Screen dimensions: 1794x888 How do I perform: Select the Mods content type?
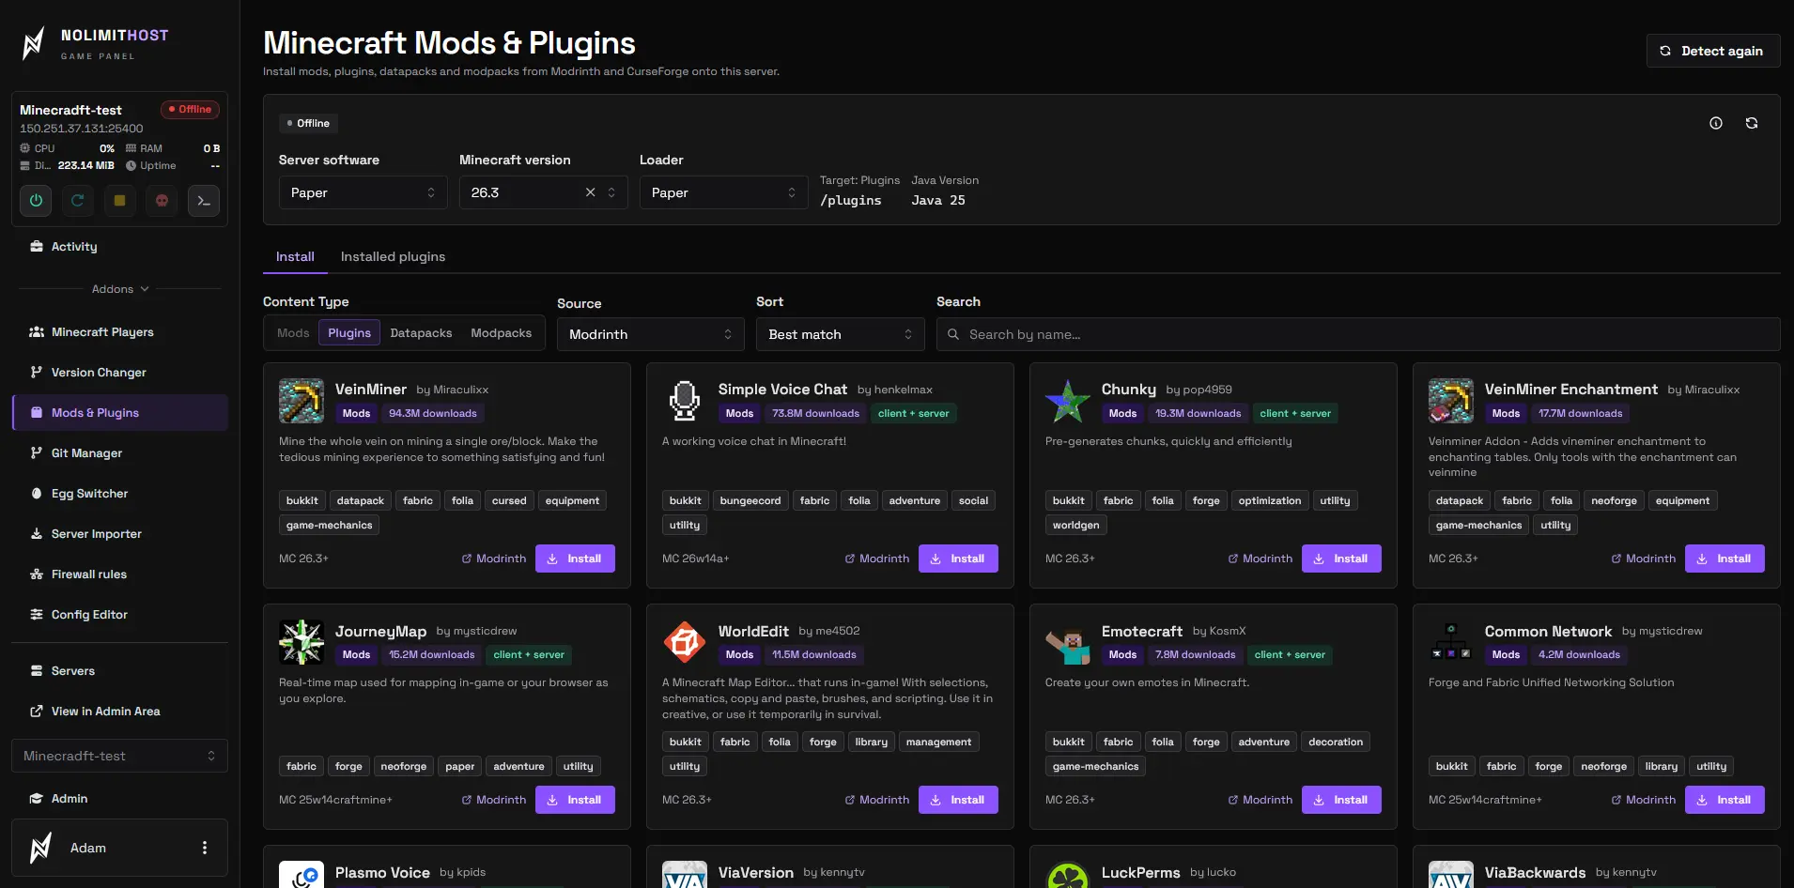(293, 333)
